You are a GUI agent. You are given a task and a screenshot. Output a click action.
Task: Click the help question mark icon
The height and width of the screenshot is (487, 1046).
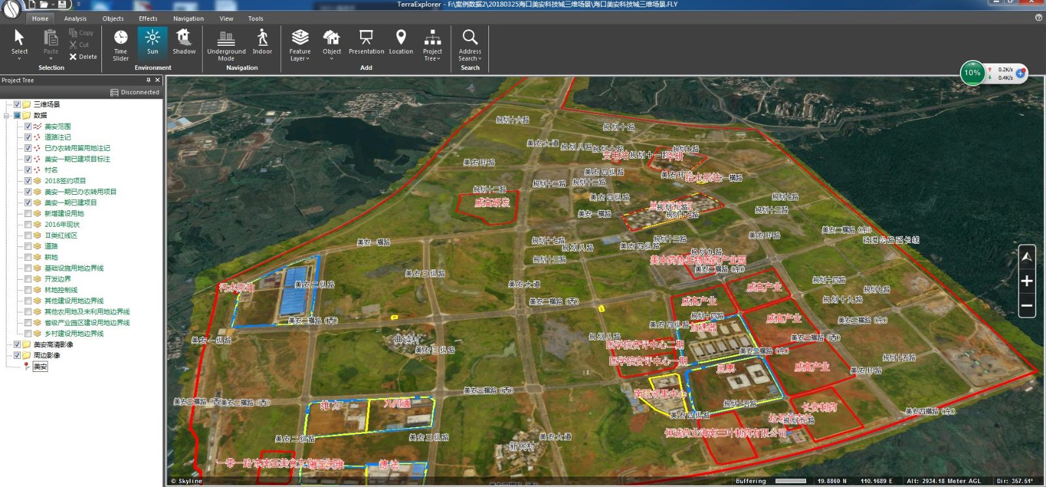pos(1039,18)
